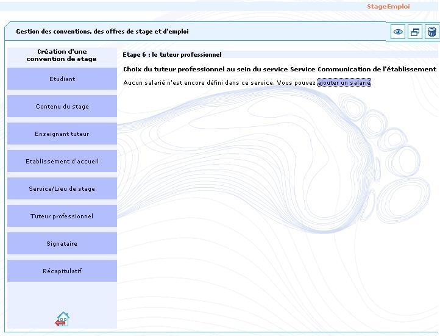Click the overlapping windows icon

tap(415, 32)
